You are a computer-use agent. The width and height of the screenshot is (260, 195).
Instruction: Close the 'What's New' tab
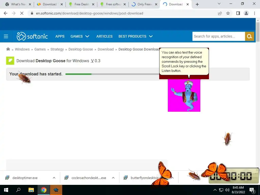30,4
